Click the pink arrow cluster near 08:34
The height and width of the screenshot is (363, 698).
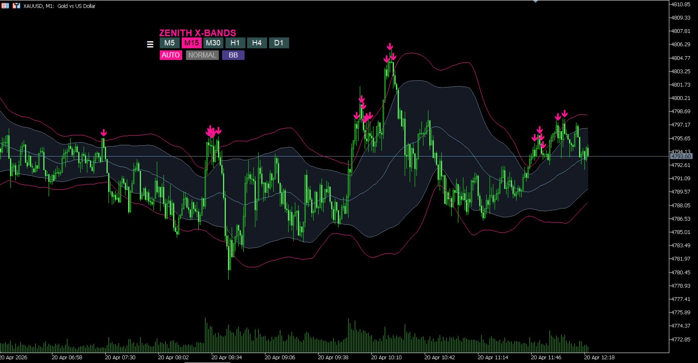pos(213,132)
